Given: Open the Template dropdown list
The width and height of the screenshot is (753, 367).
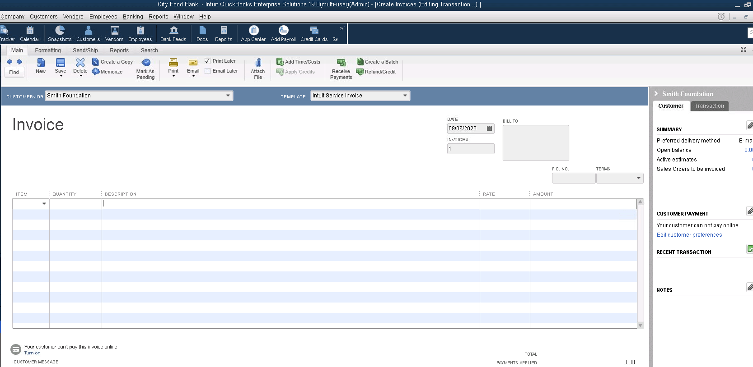Looking at the screenshot, I should [x=405, y=96].
